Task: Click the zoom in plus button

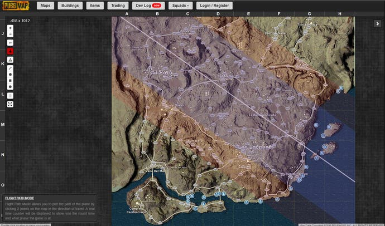Action: pos(10,28)
